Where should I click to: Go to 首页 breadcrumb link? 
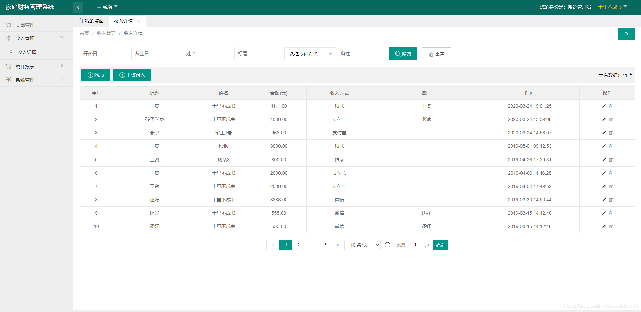click(84, 33)
